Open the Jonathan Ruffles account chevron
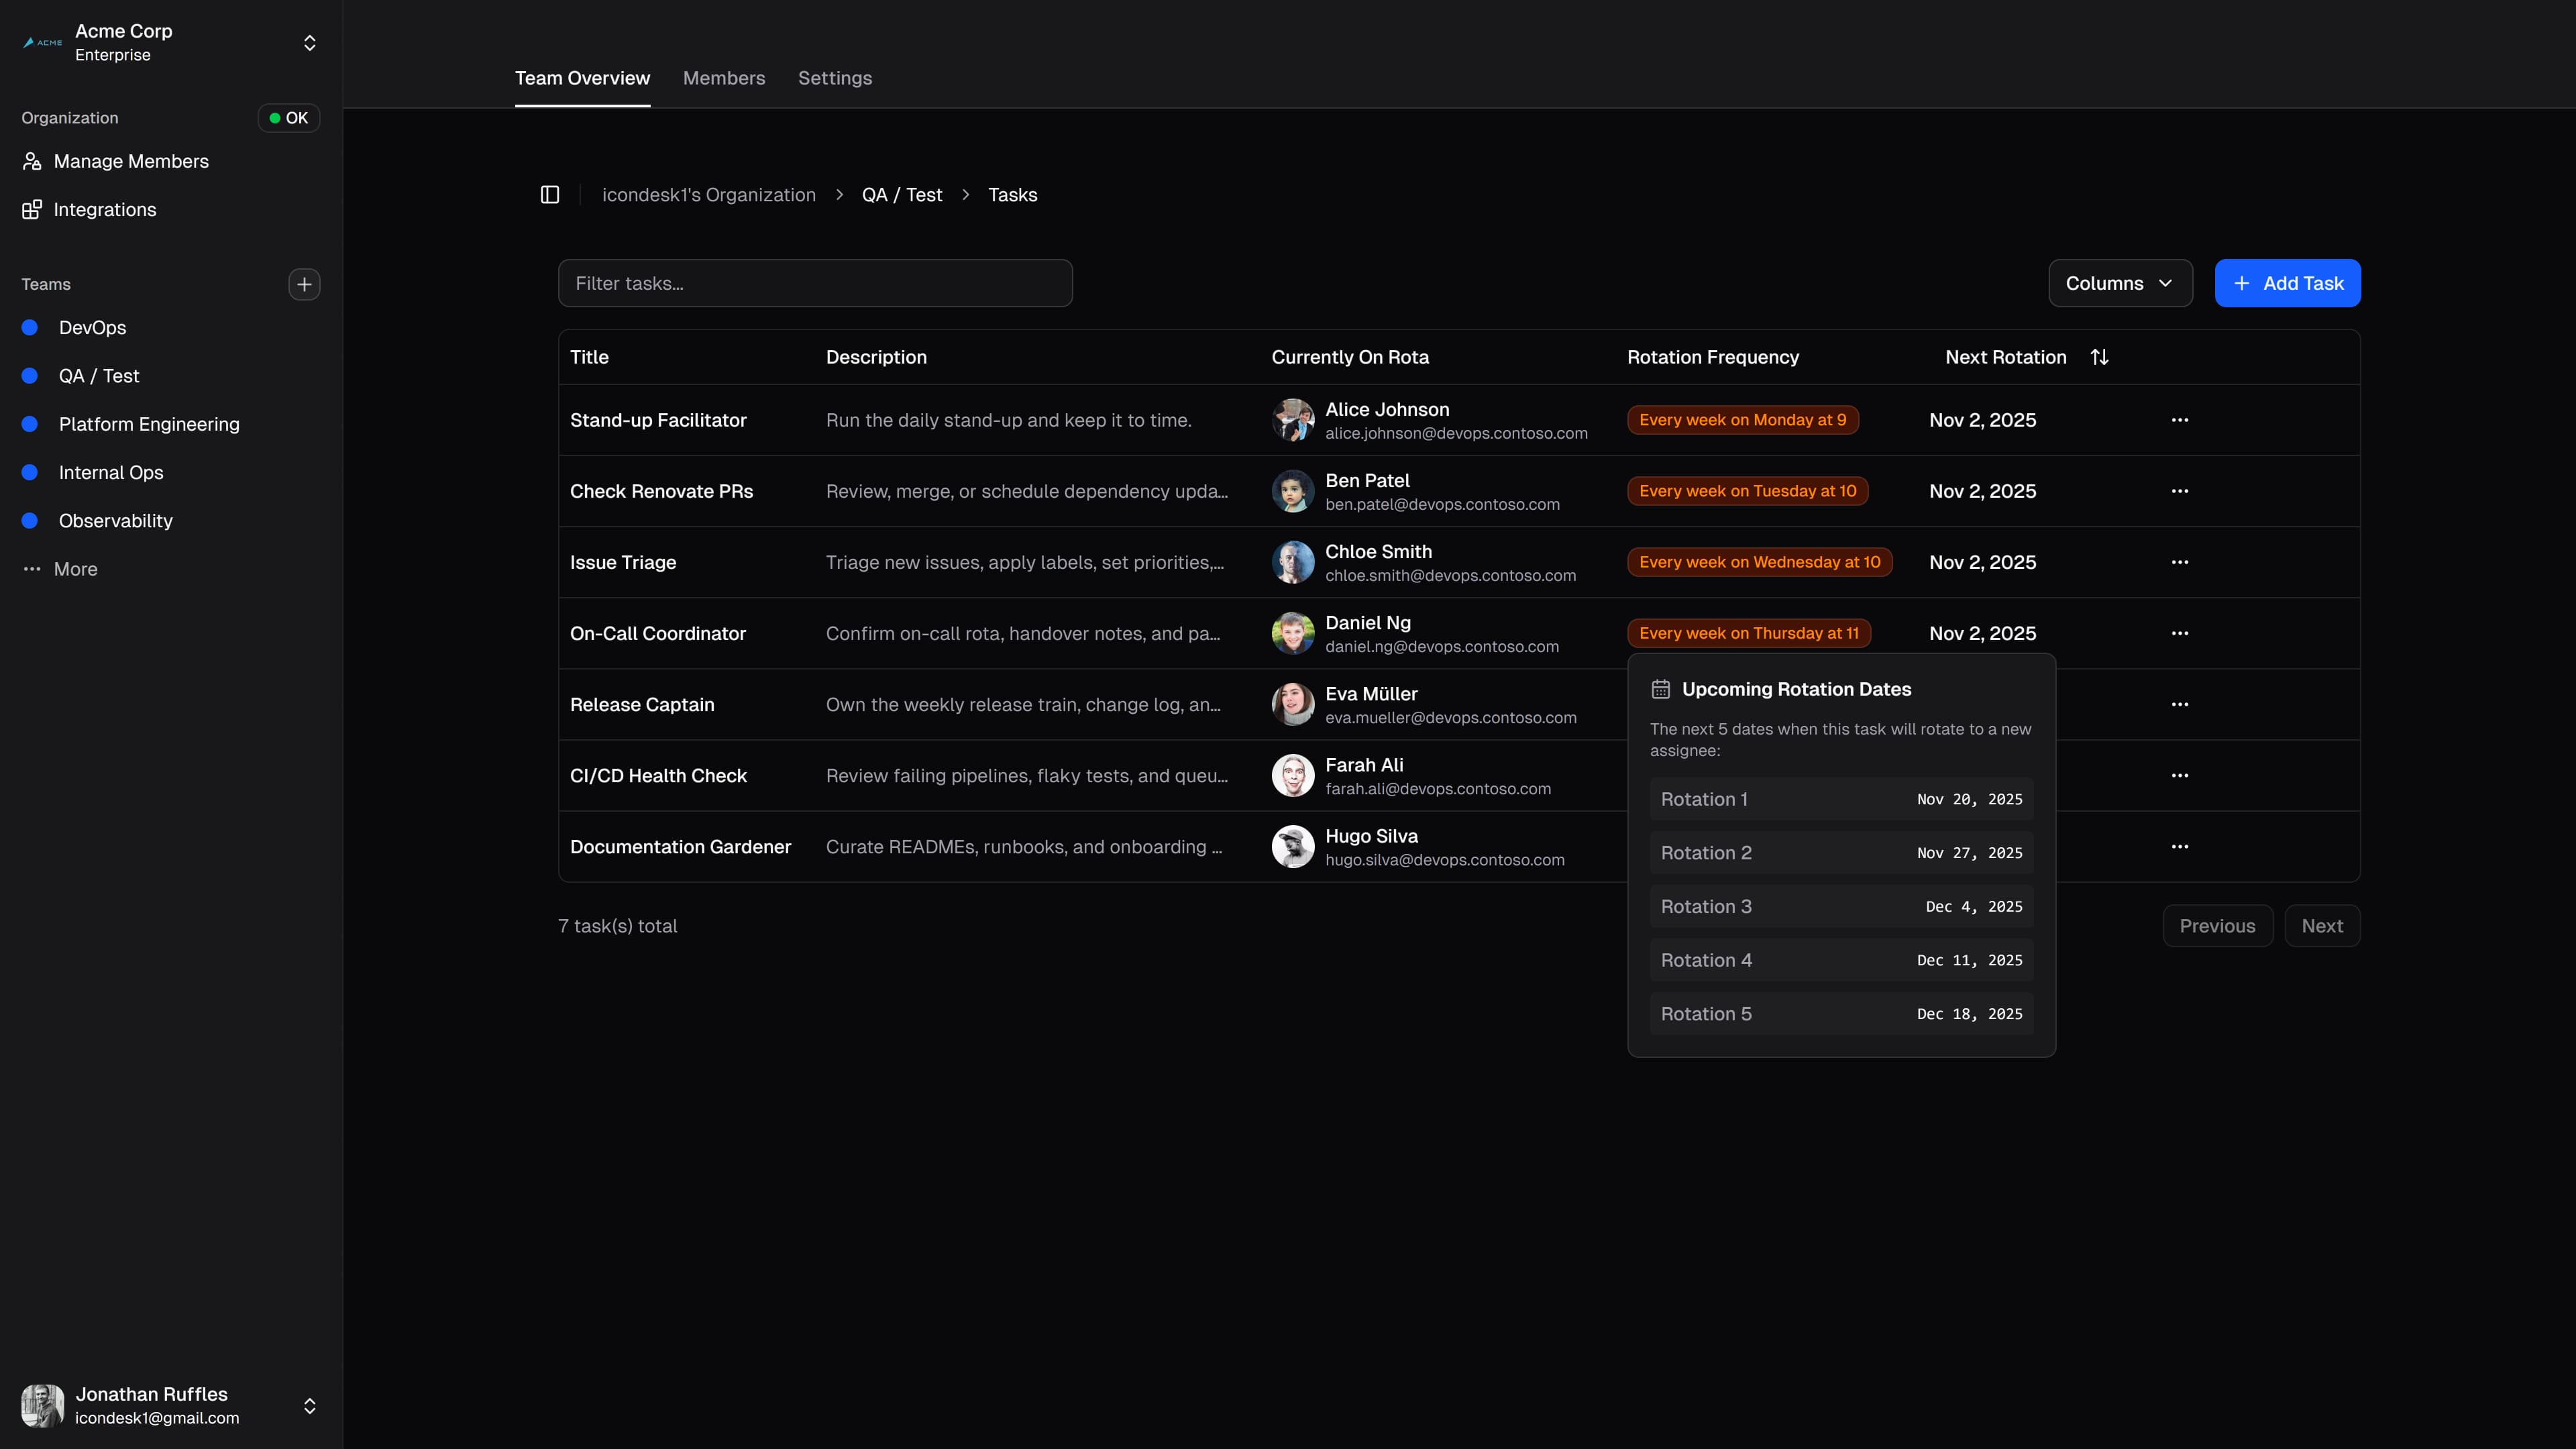 click(309, 1405)
